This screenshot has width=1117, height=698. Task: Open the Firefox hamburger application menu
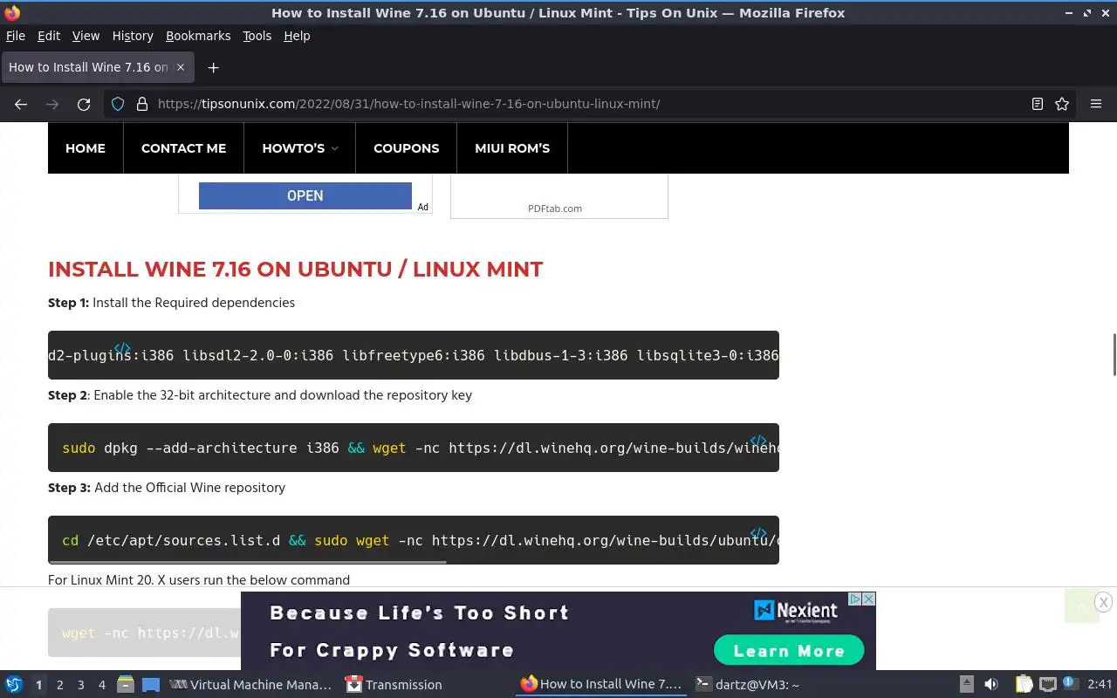[1096, 104]
